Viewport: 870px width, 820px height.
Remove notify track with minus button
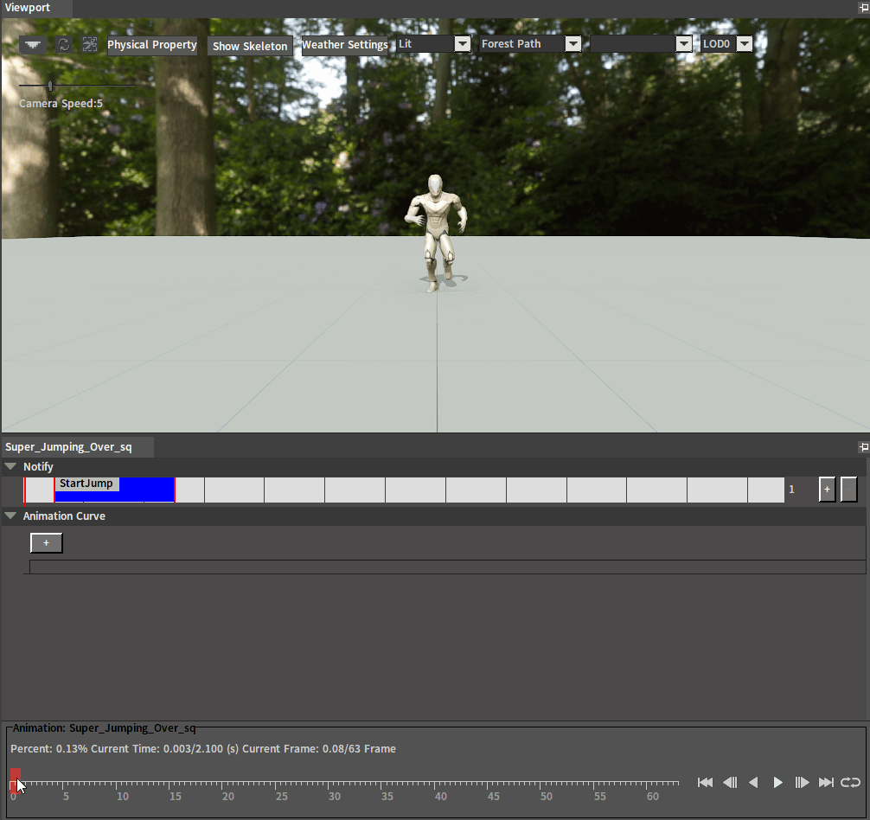coord(849,490)
